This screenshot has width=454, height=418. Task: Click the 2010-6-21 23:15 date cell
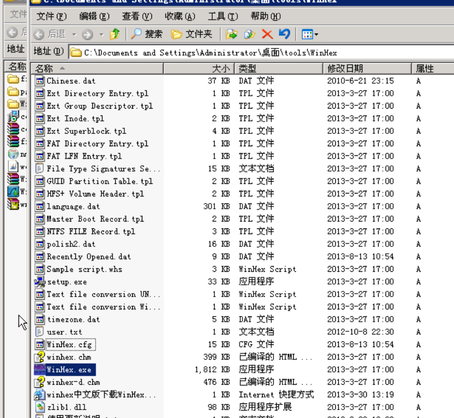361,80
